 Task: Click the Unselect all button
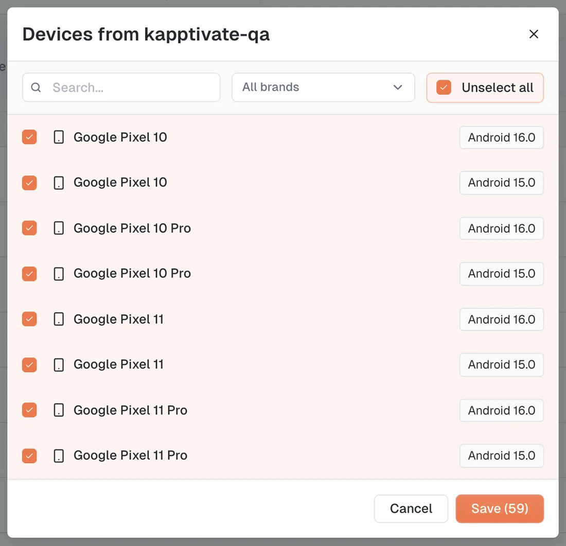coord(485,88)
